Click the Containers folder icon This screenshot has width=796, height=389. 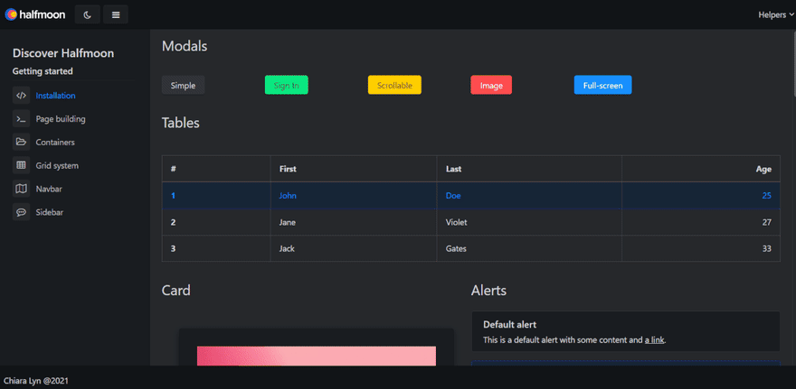(x=21, y=142)
